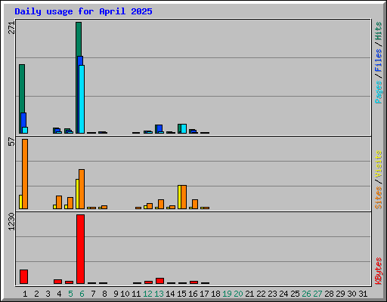Click the cyan Pages bar on day 6
This screenshot has height=302, width=387.
click(x=82, y=99)
